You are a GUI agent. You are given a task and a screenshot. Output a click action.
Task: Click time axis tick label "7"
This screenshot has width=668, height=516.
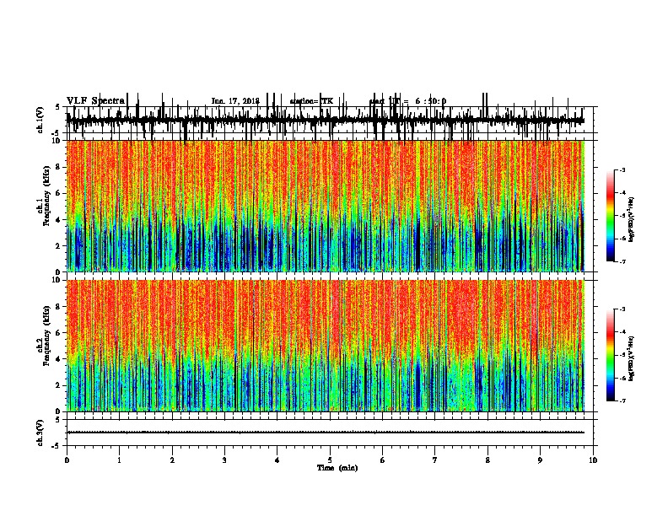point(435,460)
